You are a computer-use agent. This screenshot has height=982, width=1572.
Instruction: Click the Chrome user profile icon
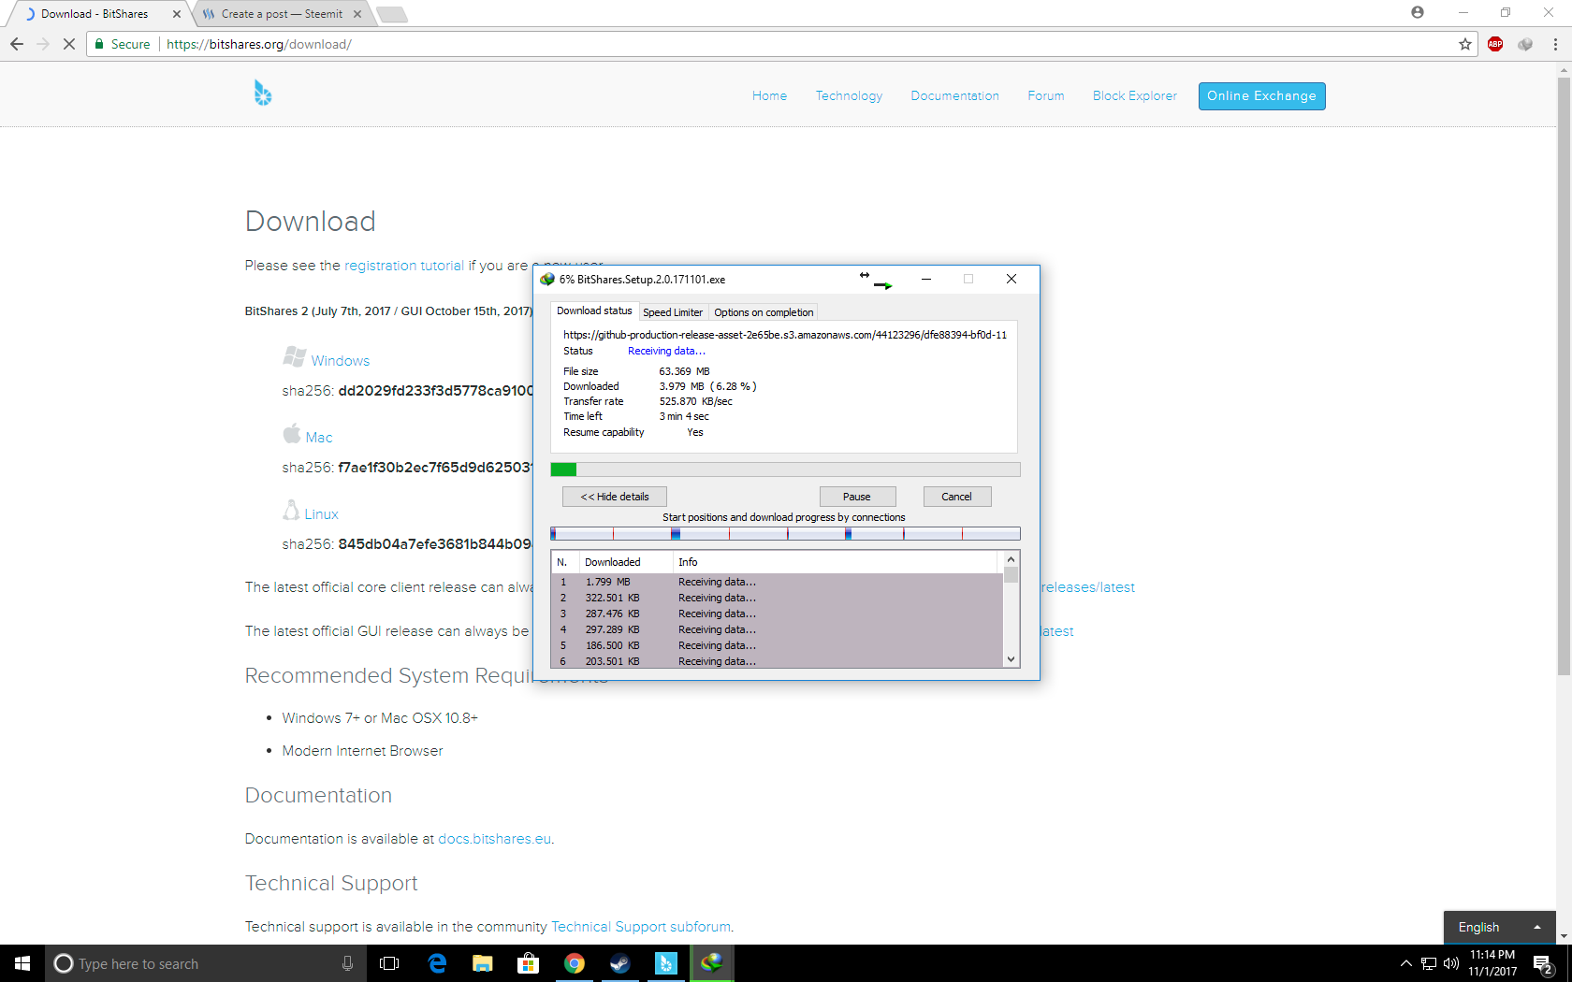pos(1418,12)
